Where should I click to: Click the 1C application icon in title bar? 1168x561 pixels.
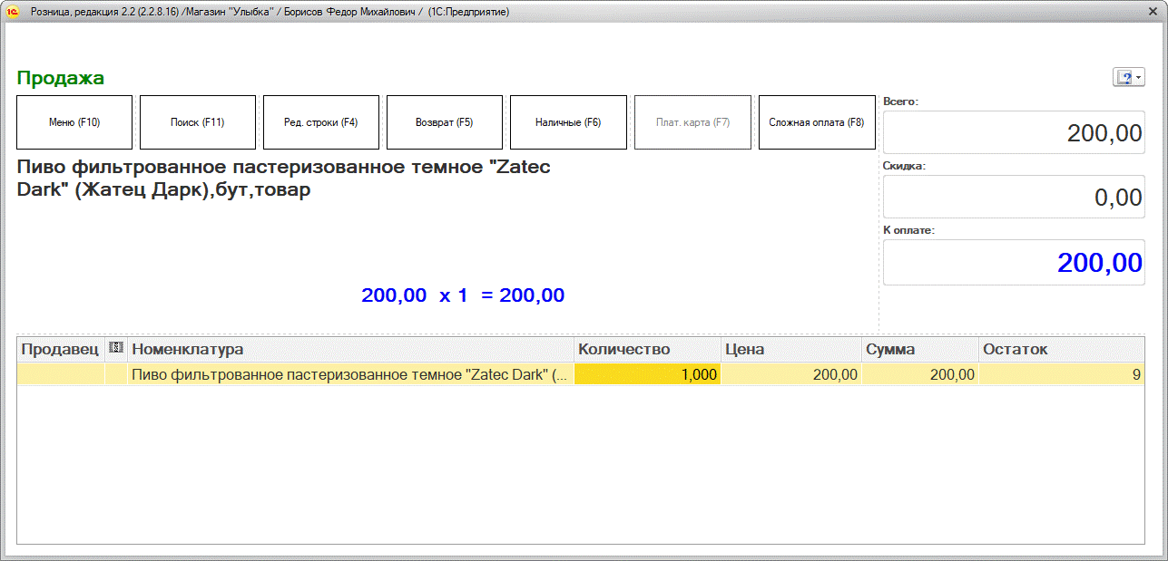(14, 12)
